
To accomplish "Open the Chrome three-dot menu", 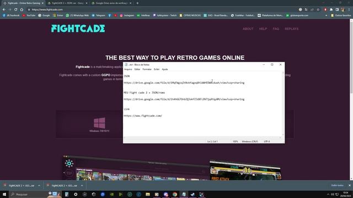I will click(x=349, y=10).
